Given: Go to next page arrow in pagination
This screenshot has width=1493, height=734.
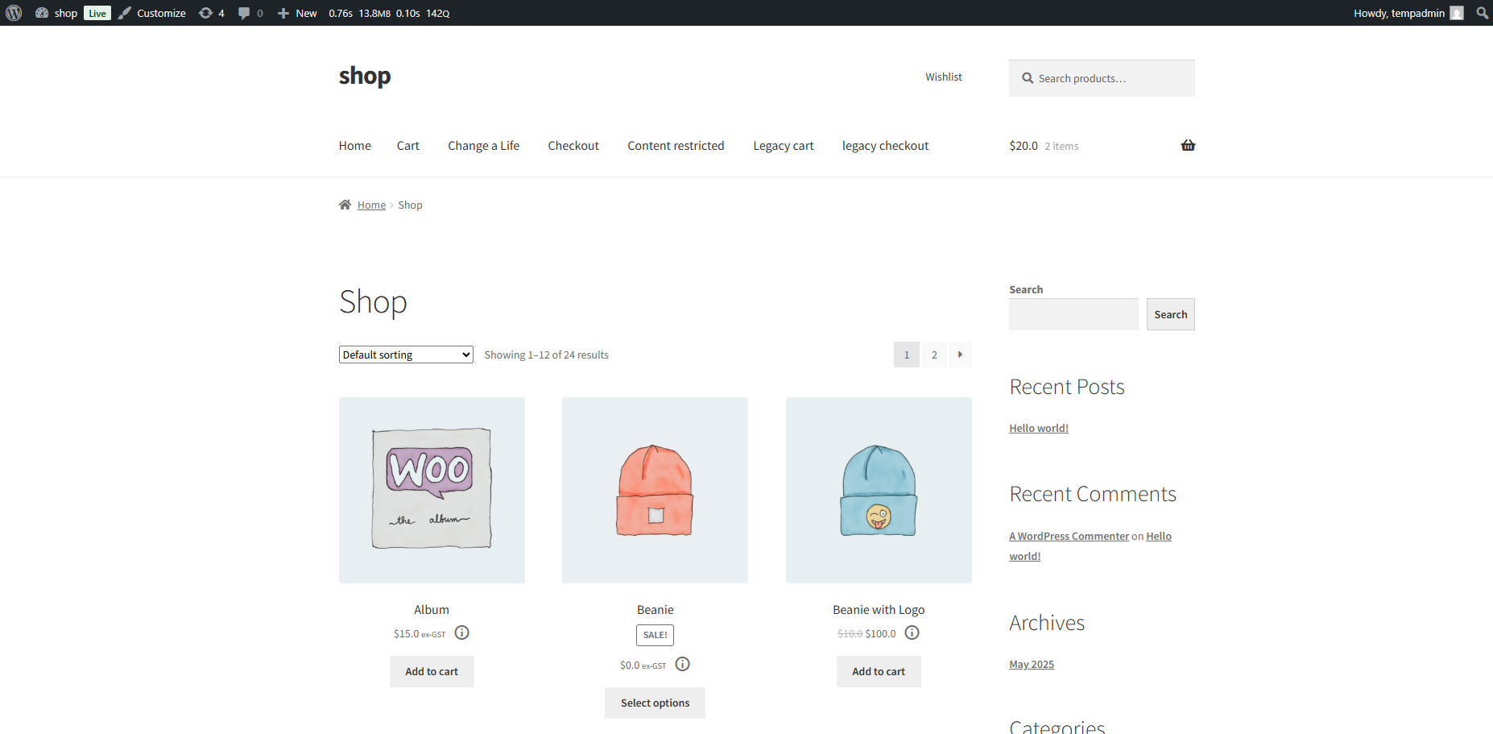Looking at the screenshot, I should pos(960,355).
